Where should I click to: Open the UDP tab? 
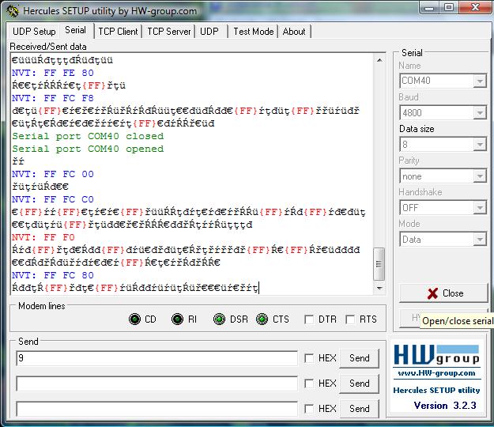coord(209,32)
